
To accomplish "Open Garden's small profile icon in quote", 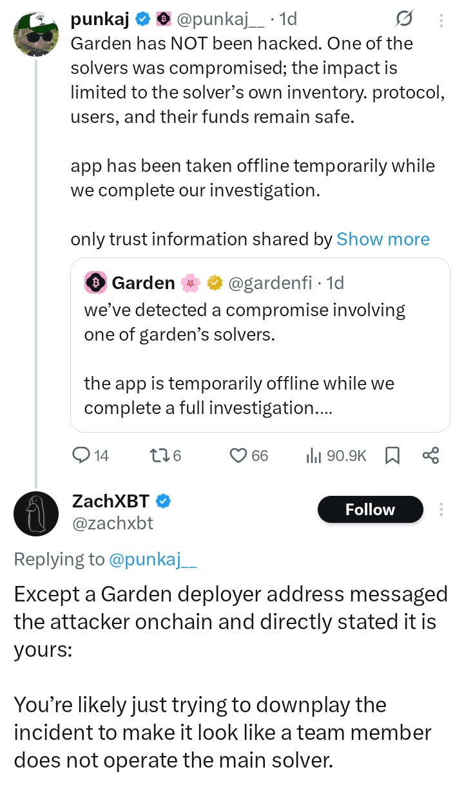I will coord(95,283).
